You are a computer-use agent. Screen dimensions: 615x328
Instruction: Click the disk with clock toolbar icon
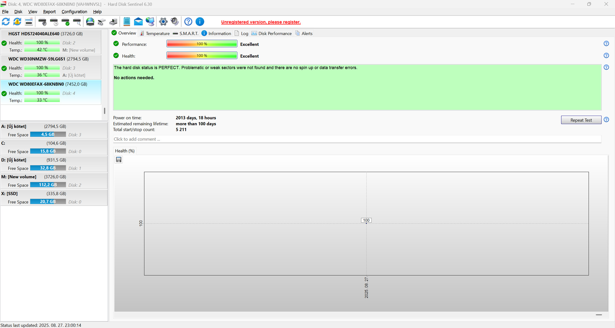tap(54, 22)
